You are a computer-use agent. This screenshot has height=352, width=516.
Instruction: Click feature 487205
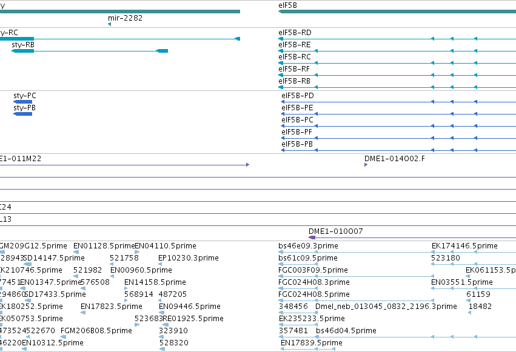(172, 294)
